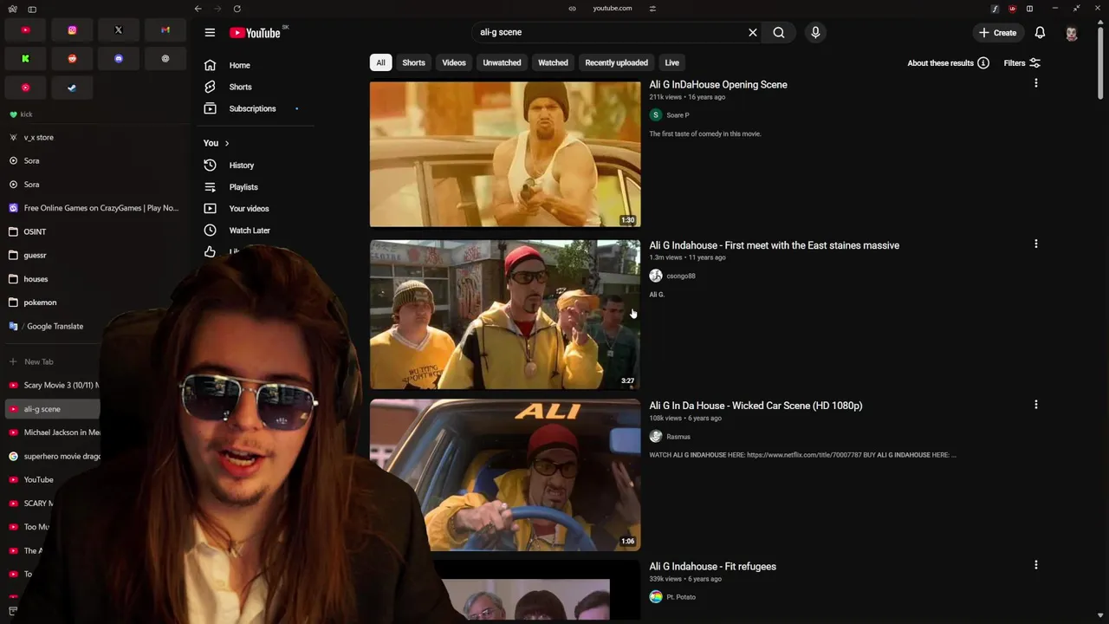Image resolution: width=1109 pixels, height=624 pixels.
Task: Open Wicked Car Scene (HD 1080p) title
Action: coord(756,406)
